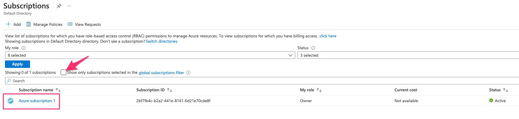Sort by Subscription name arrows

click(58, 90)
